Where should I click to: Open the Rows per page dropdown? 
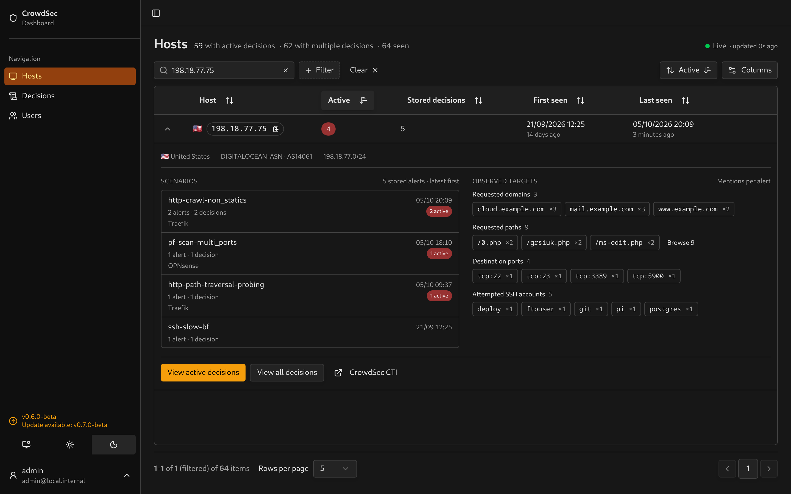click(x=335, y=468)
